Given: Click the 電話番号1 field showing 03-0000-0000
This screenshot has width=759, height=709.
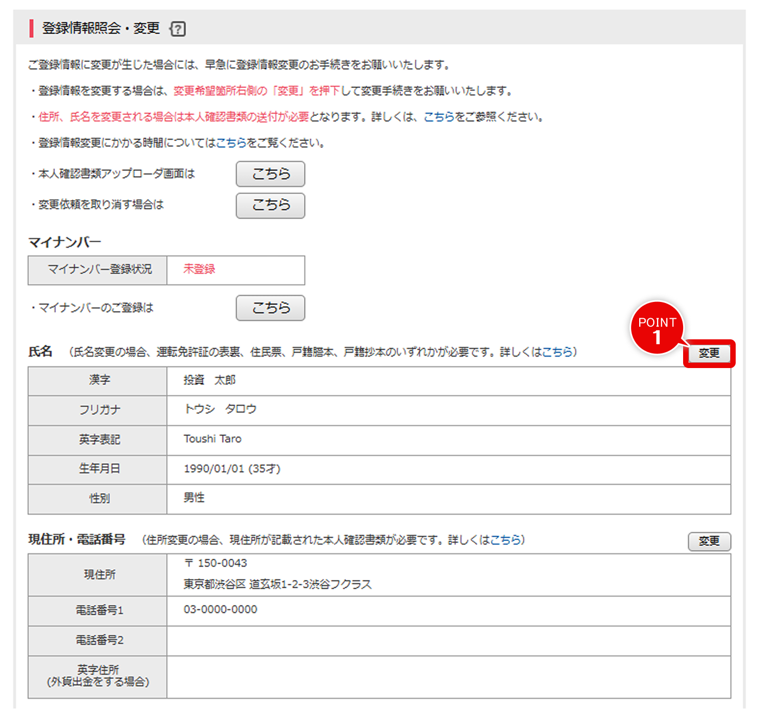Looking at the screenshot, I should click(219, 610).
